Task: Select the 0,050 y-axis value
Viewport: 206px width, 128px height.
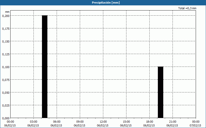Action: point(6,93)
